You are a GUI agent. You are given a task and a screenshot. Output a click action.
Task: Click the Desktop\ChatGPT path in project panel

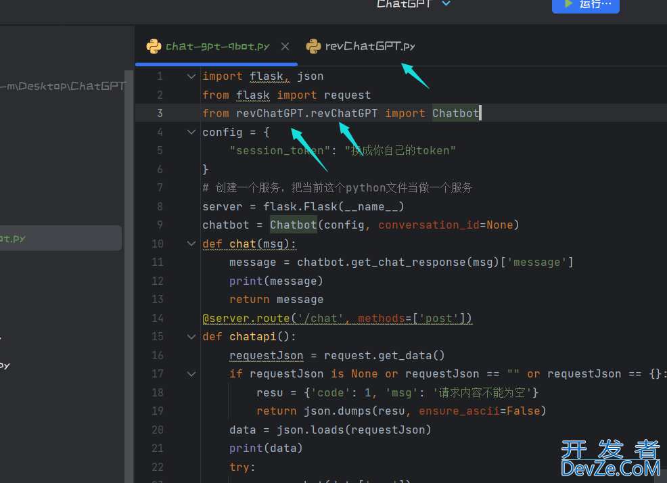[63, 86]
